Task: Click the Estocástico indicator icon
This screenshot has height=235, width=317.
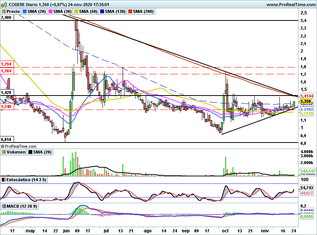Action: point(4,179)
